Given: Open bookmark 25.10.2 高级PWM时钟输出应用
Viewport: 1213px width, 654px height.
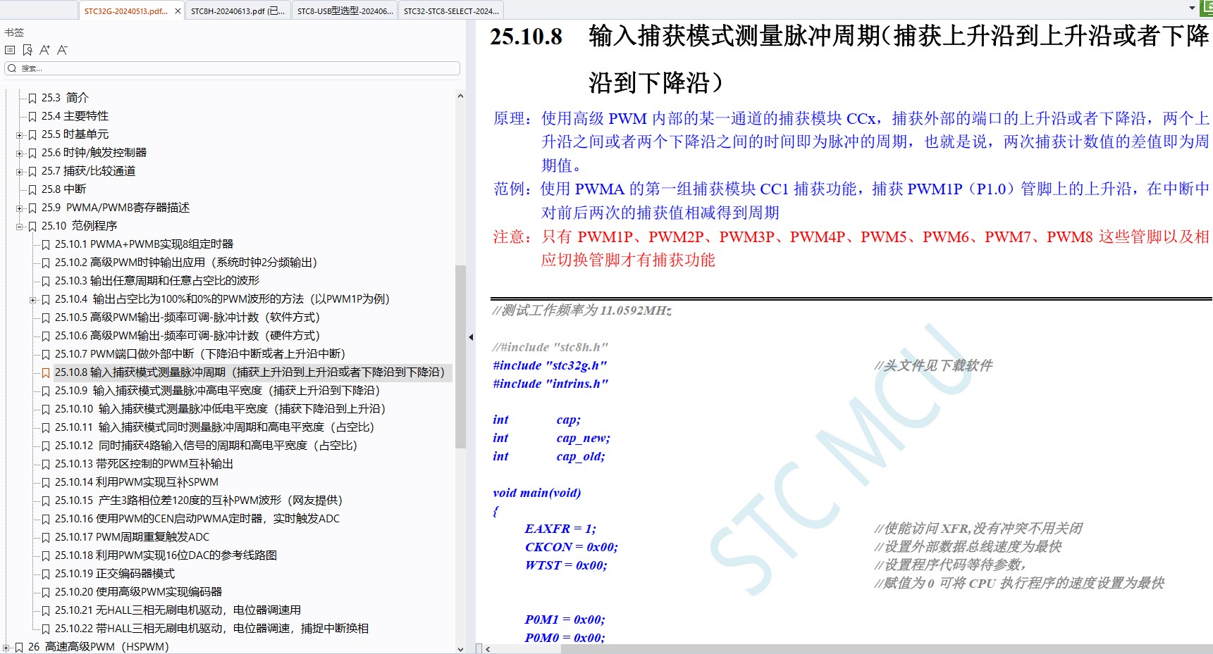Looking at the screenshot, I should [186, 263].
